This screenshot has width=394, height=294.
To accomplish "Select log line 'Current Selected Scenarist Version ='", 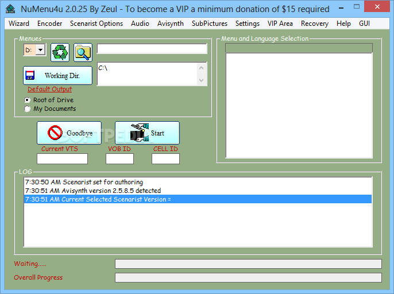I will tap(198, 199).
